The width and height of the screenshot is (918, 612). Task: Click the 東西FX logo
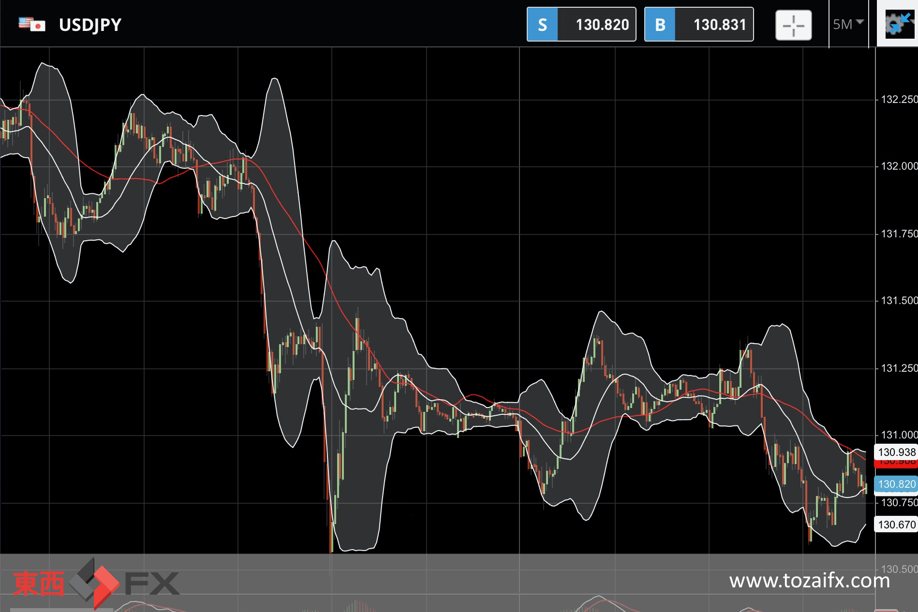pyautogui.click(x=96, y=583)
